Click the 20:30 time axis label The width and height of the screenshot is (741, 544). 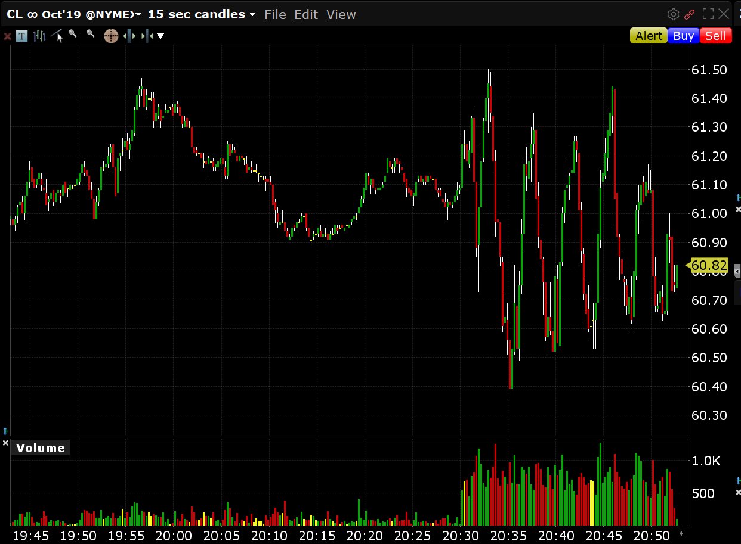click(x=460, y=536)
